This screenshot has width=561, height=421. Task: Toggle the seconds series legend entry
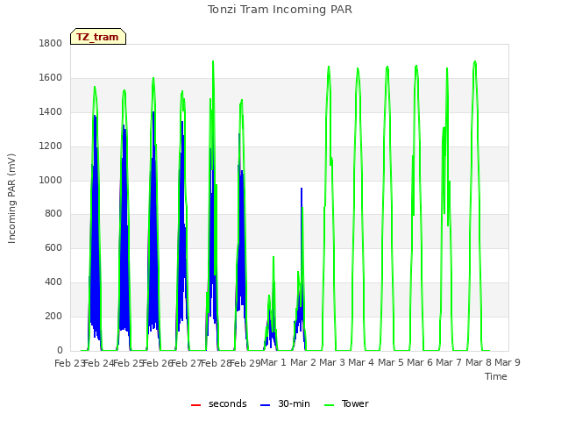[x=218, y=403]
